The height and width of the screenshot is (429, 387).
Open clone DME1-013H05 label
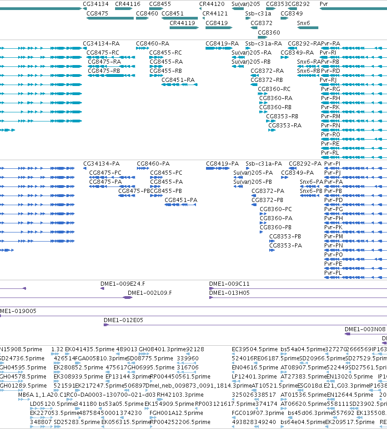(x=230, y=293)
